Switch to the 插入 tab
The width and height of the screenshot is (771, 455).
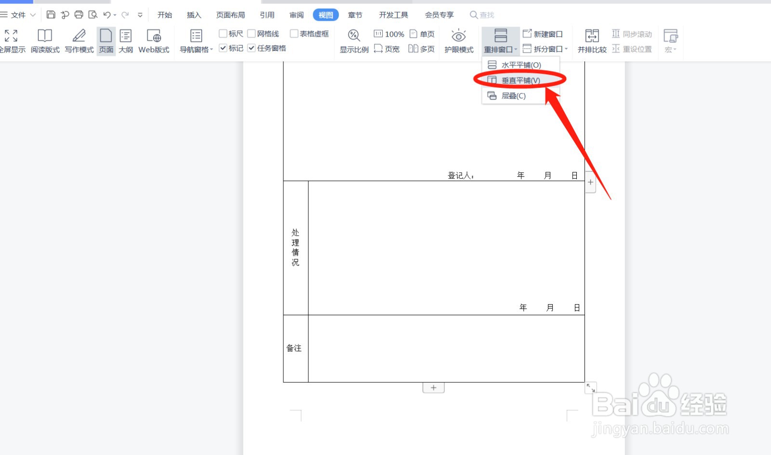194,15
